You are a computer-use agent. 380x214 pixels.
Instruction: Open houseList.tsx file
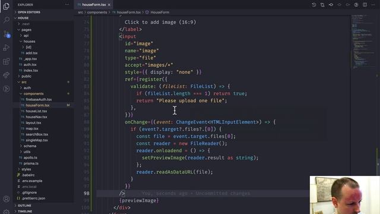tap(36, 111)
